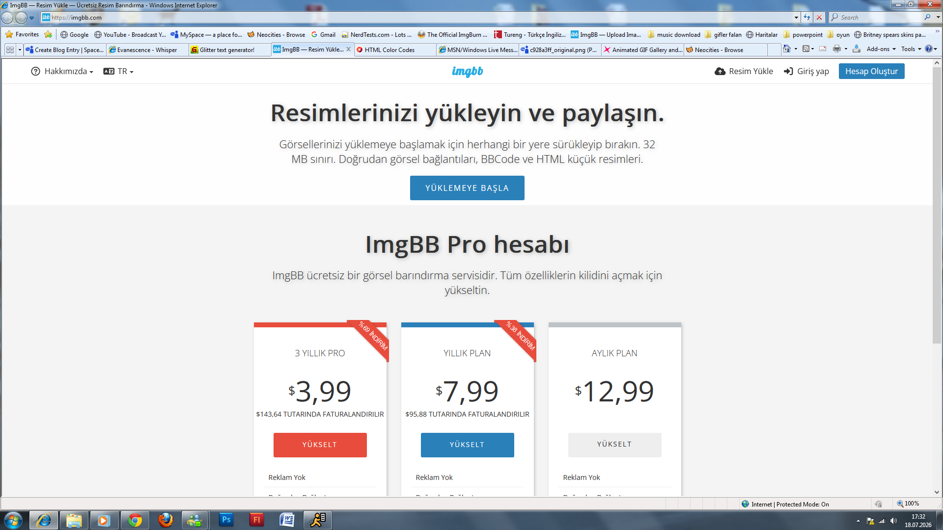This screenshot has height=530, width=943.
Task: Open the Windows Start orb
Action: point(13,520)
